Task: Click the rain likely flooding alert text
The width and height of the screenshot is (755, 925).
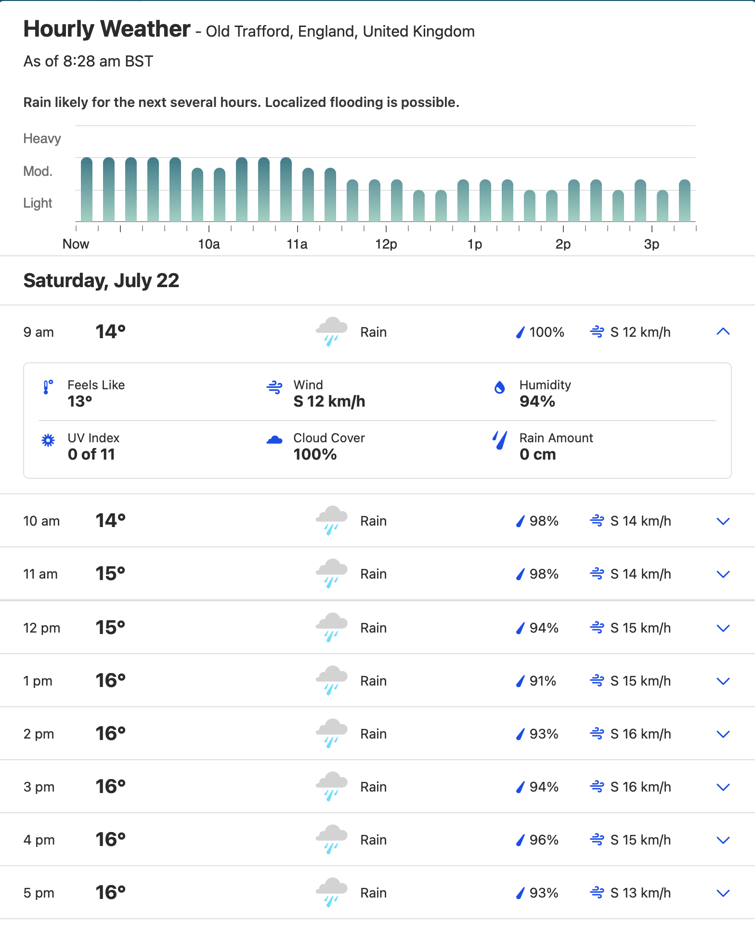Action: (x=241, y=102)
